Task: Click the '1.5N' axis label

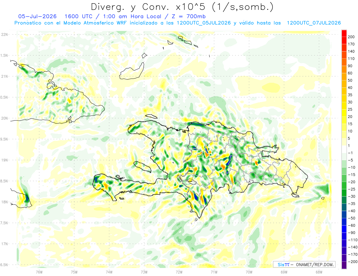Action: point(4,55)
